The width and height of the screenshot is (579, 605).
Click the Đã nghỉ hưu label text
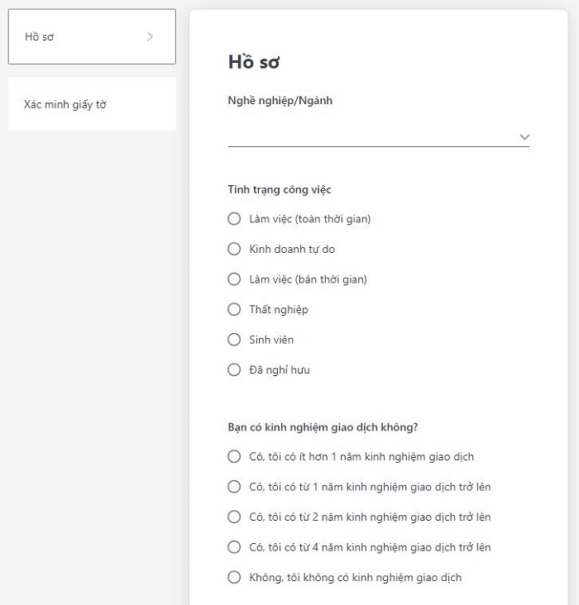point(280,369)
